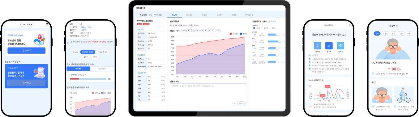Select the 알맞게 food category icon
This screenshot has height=117, width=419.
[x=340, y=46]
